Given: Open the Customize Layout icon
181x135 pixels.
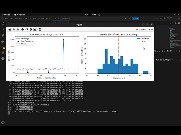Looking at the screenshot, I should [x=161, y=18].
